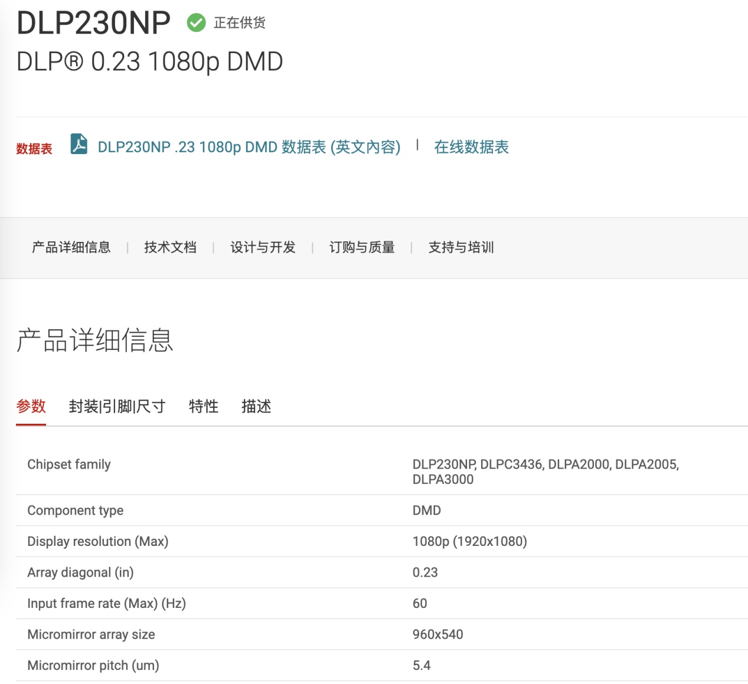Image resolution: width=748 pixels, height=684 pixels.
Task: Click the 数据表 label
Action: 33,149
